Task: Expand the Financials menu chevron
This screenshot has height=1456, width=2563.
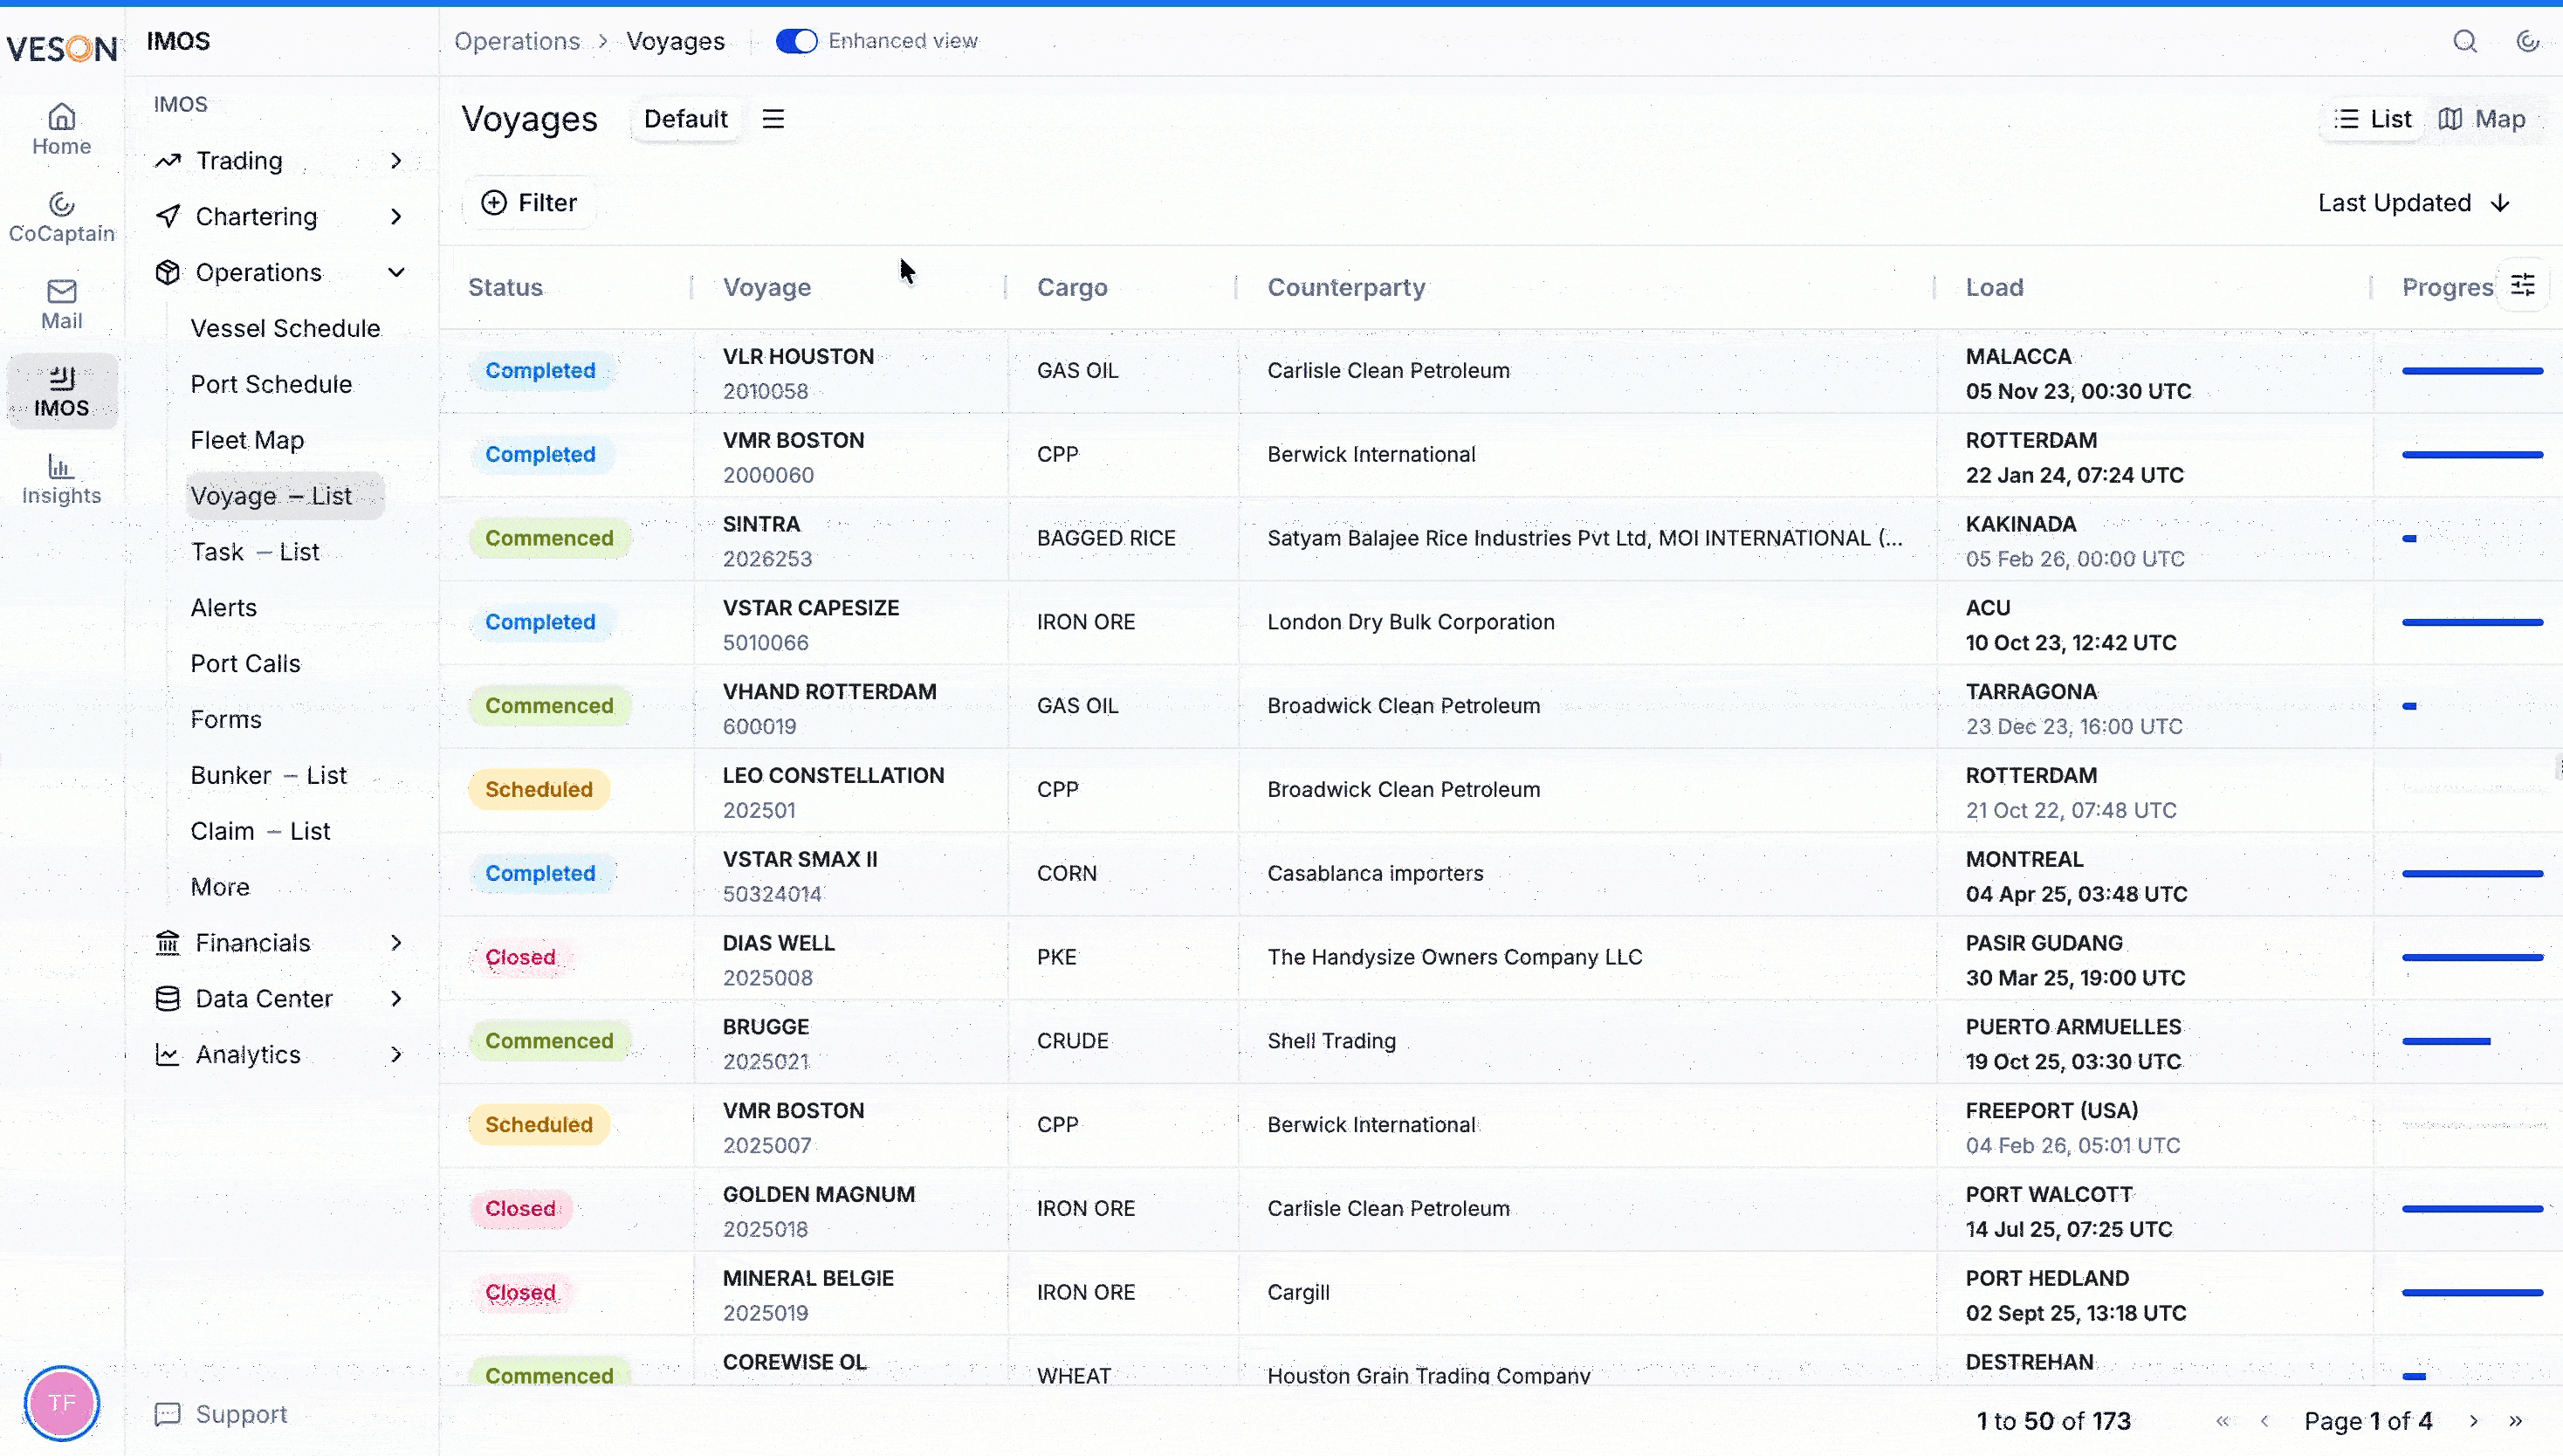Action: pos(397,942)
